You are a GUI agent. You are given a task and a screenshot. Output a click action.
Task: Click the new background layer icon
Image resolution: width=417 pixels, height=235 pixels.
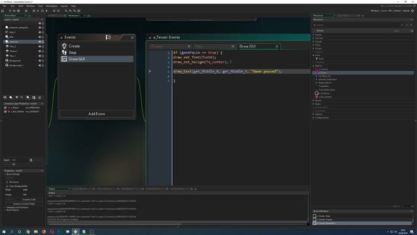point(5,97)
